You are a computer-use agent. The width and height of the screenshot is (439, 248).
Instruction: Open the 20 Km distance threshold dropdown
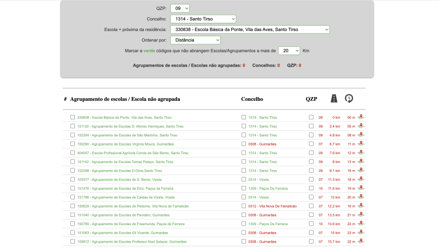289,51
